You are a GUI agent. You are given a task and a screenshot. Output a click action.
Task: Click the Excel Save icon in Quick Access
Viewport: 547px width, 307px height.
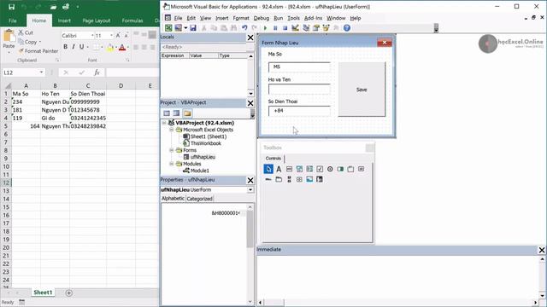tap(11, 7)
